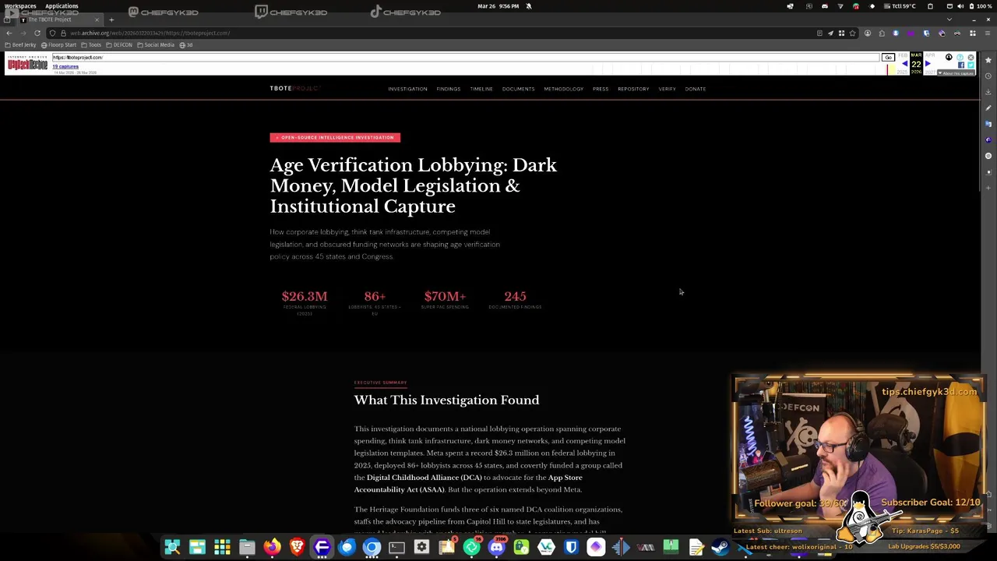Reload the page with refresh icon
This screenshot has height=561, width=997.
[x=37, y=33]
